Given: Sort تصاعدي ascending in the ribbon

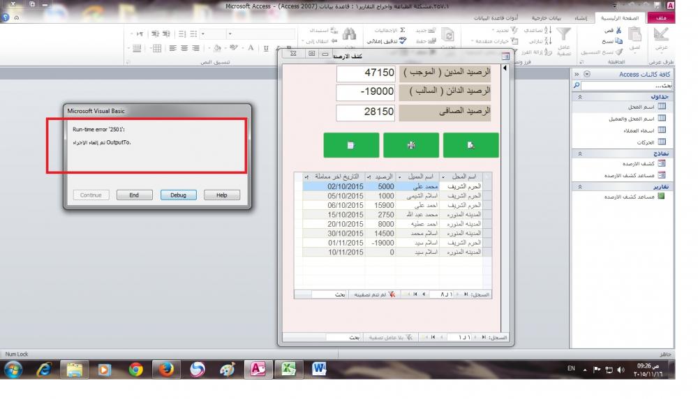Looking at the screenshot, I should point(537,30).
